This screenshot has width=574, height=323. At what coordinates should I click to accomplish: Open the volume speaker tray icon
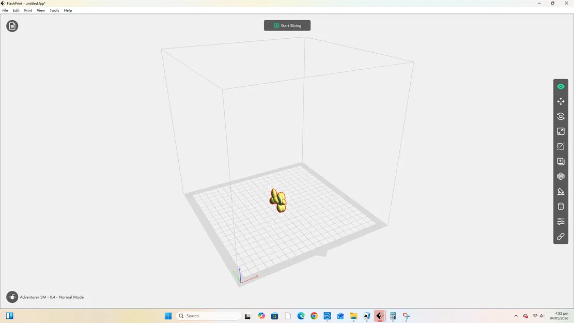(x=542, y=316)
